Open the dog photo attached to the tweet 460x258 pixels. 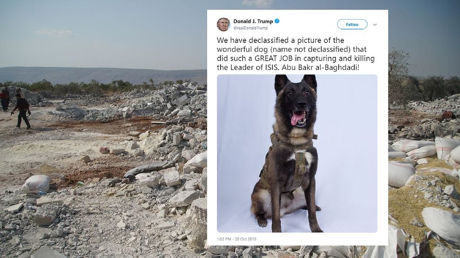[297, 153]
